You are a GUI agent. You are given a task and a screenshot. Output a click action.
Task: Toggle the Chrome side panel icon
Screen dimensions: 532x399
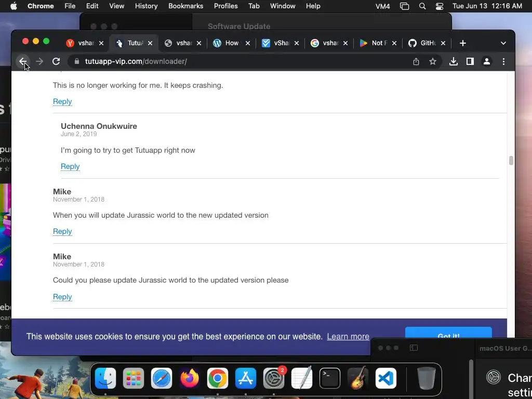(x=470, y=61)
